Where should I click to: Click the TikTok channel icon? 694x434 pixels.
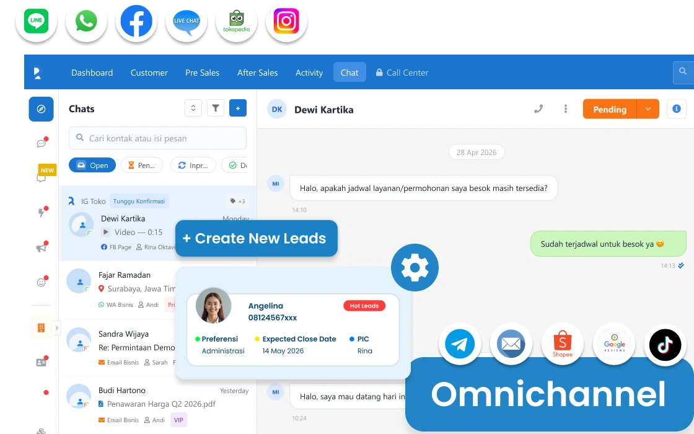[x=665, y=344]
